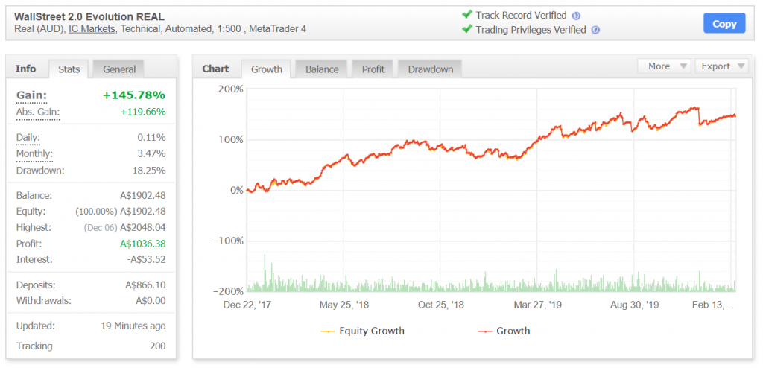The image size is (763, 368).
Task: Select the Balance chart tab
Action: (x=322, y=69)
